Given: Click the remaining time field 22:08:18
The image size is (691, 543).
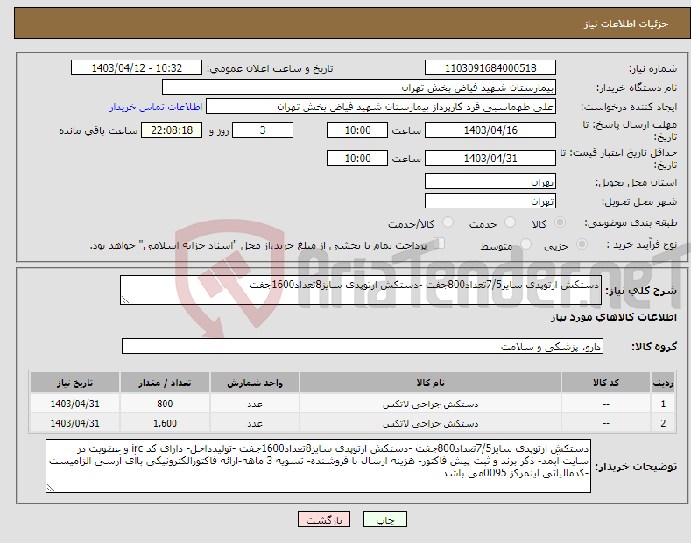Looking at the screenshot, I should tap(172, 130).
